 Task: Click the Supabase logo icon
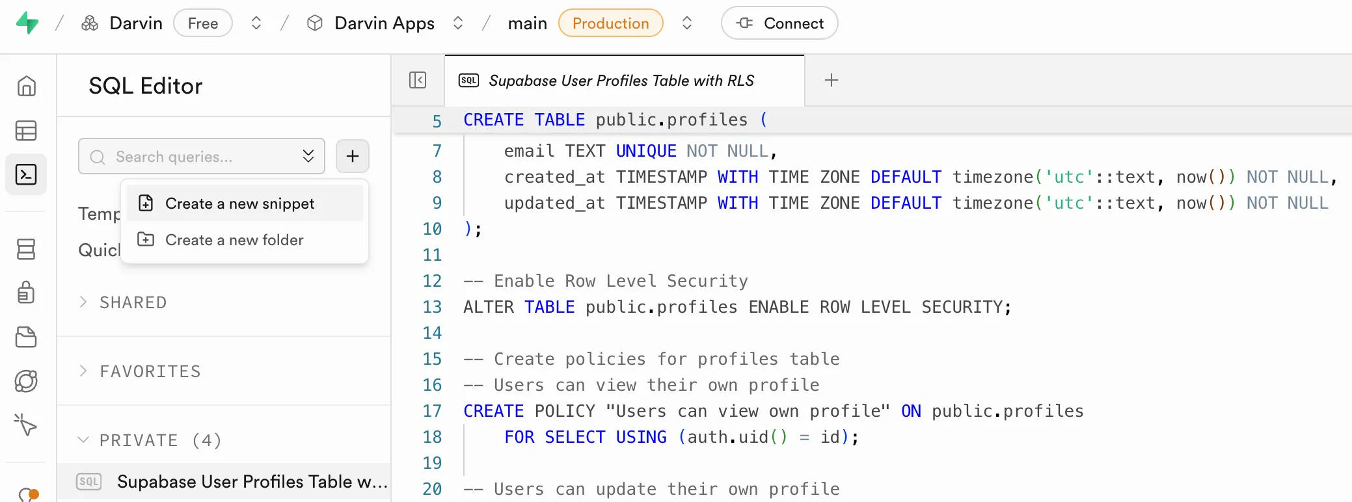[x=27, y=23]
